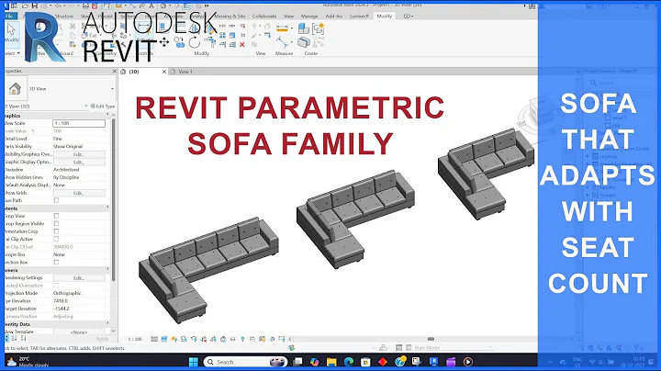Click the Edit Type button
The image size is (661, 371).
tap(103, 107)
